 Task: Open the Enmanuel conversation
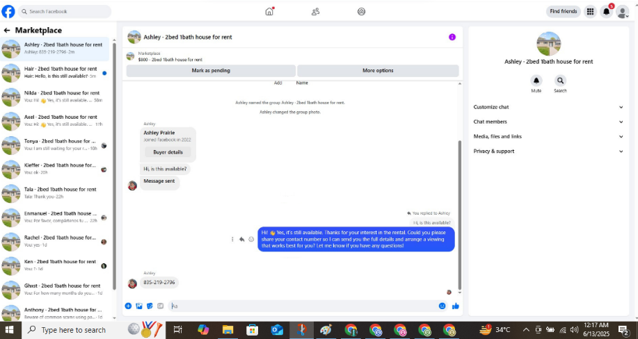(55, 217)
